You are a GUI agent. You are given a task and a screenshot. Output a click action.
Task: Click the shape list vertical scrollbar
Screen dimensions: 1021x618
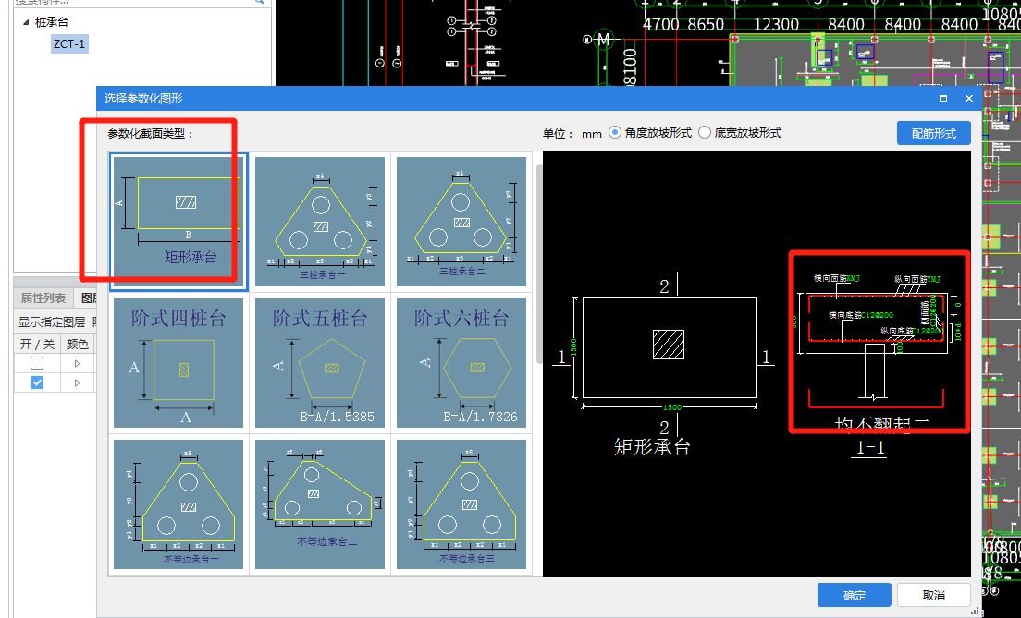538,263
